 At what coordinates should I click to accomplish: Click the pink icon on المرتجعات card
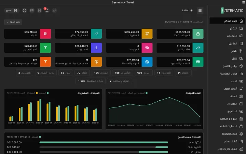[147, 48]
